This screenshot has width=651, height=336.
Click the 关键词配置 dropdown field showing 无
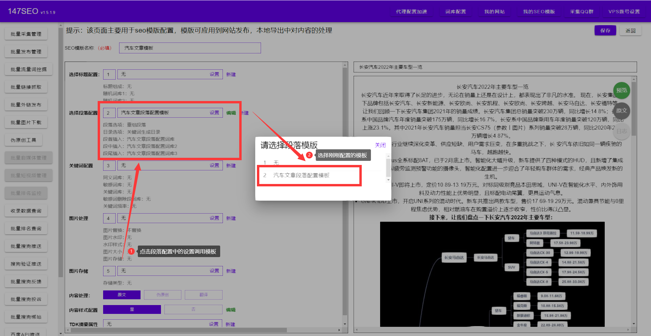point(170,165)
